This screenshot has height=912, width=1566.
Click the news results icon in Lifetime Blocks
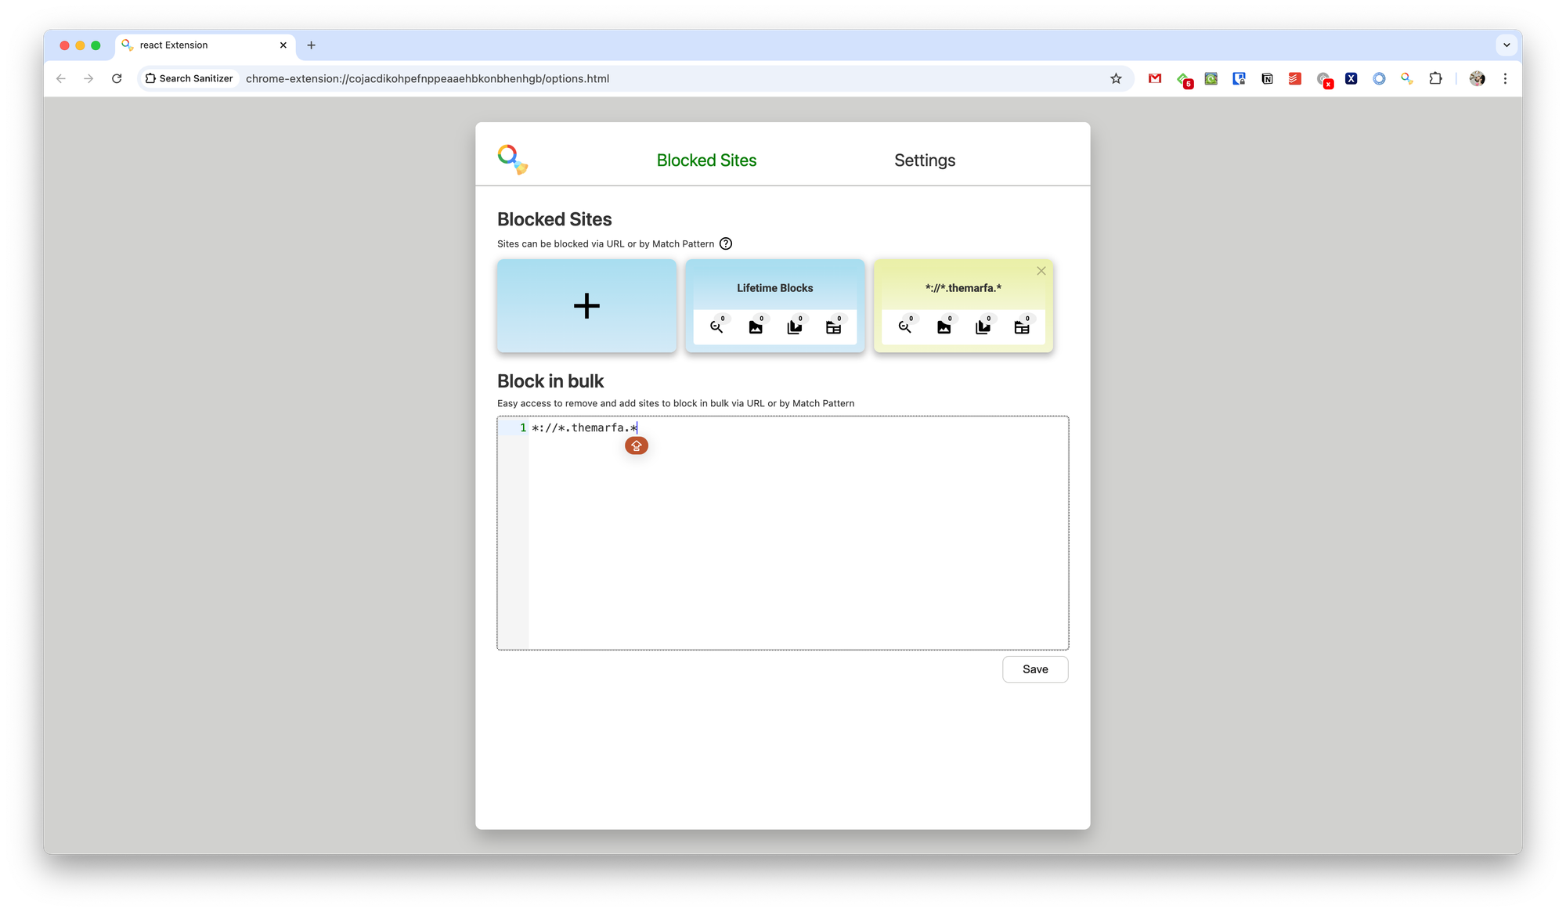[x=833, y=327]
